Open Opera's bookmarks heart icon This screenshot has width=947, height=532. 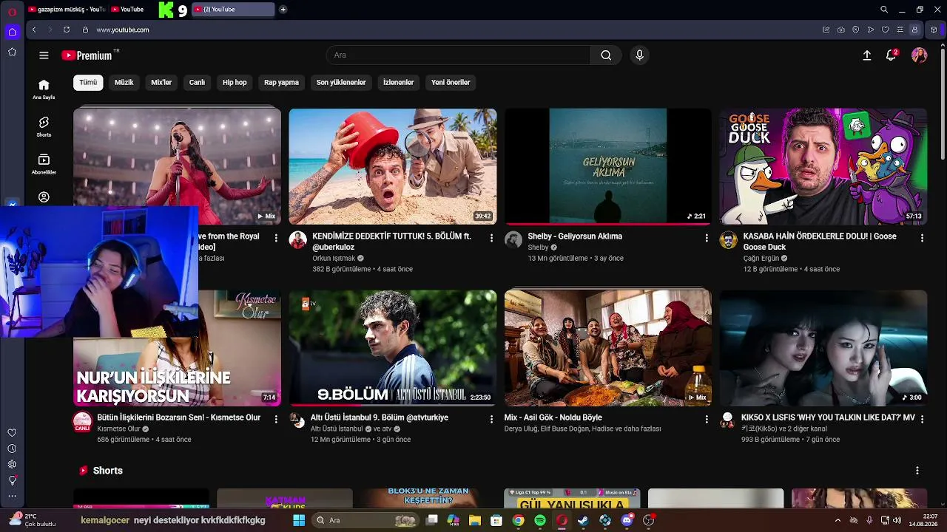[886, 30]
